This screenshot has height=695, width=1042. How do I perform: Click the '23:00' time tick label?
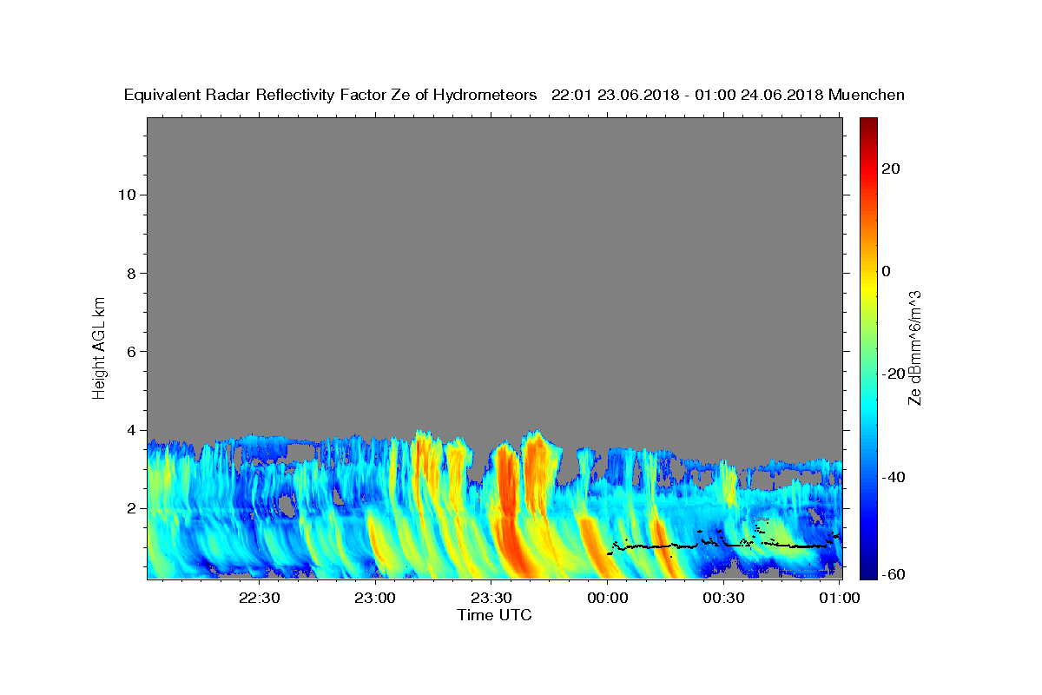coord(375,598)
